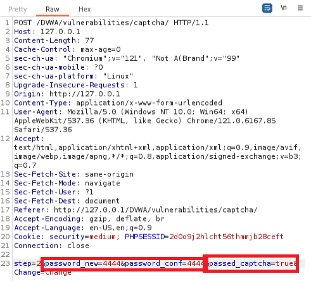Open the Hex view tab
The width and height of the screenshot is (311, 281).
[x=84, y=9]
